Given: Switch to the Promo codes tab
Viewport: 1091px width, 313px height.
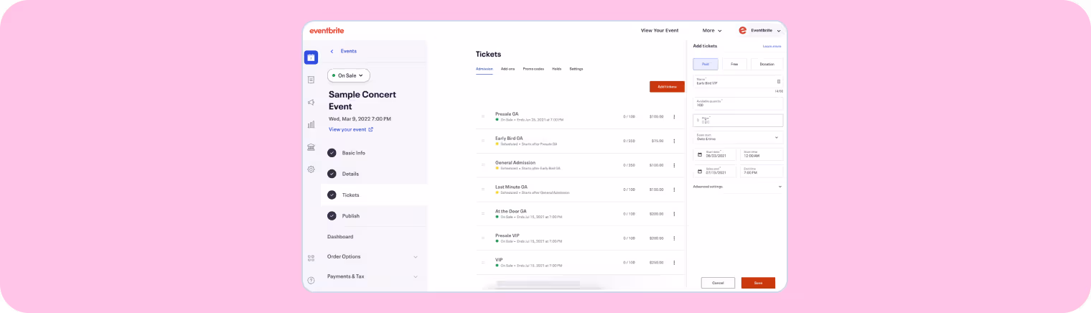Looking at the screenshot, I should pyautogui.click(x=533, y=69).
